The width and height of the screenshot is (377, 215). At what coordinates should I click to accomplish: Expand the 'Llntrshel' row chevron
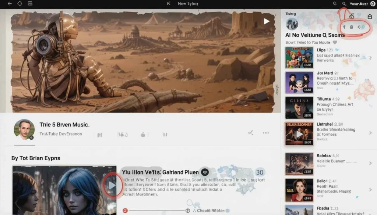[x=370, y=133]
